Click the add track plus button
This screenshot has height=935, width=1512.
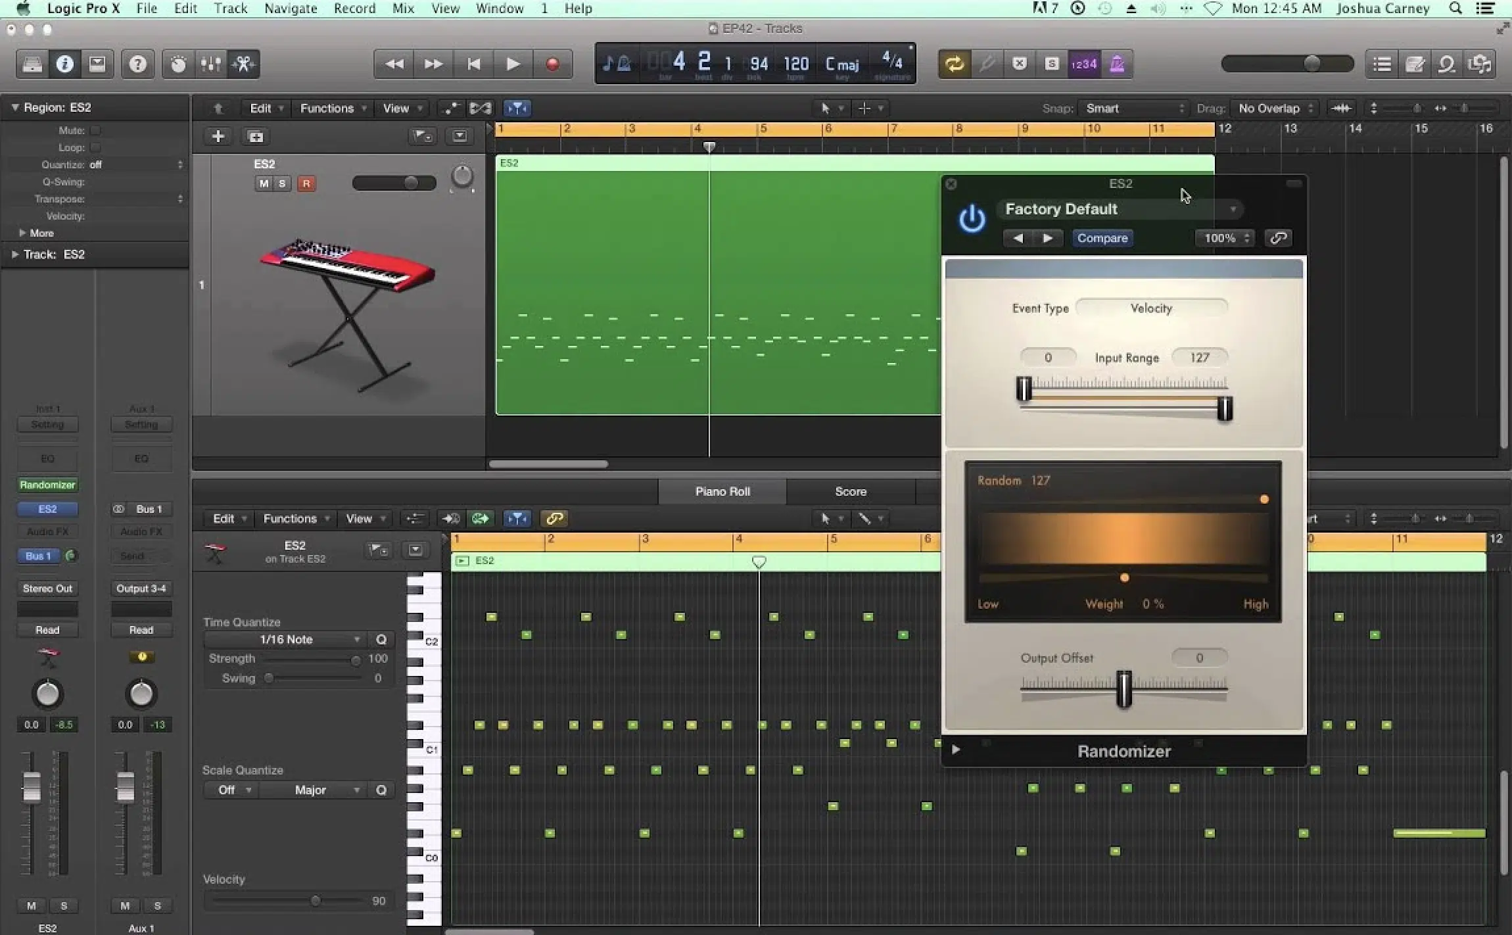[x=218, y=136]
